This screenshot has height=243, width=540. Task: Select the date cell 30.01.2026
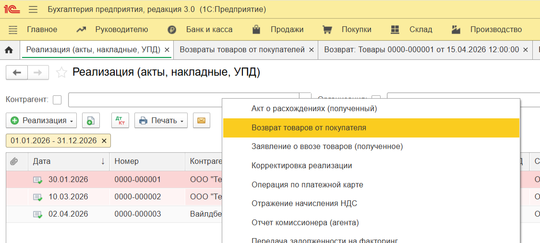pyautogui.click(x=68, y=180)
